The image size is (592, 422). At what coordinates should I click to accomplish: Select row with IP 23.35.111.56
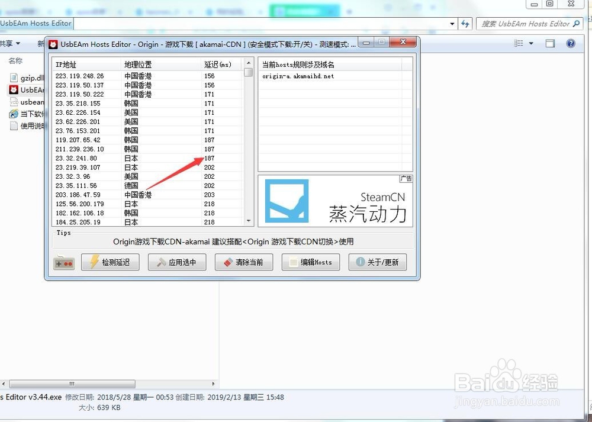147,186
